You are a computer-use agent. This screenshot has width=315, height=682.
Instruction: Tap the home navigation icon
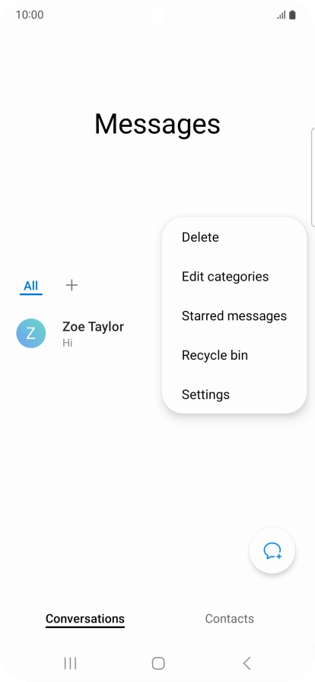pyautogui.click(x=158, y=663)
